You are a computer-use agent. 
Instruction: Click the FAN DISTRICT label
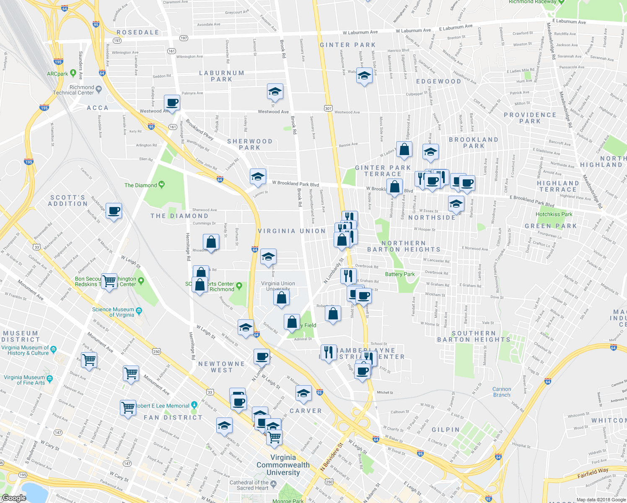point(173,417)
